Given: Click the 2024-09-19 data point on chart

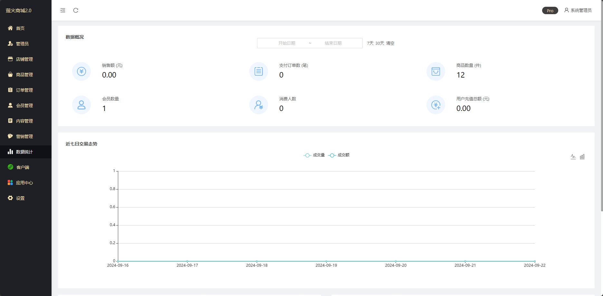Looking at the screenshot, I should (x=326, y=261).
